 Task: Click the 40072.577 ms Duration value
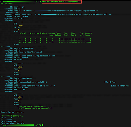pyautogui.click(x=19, y=89)
